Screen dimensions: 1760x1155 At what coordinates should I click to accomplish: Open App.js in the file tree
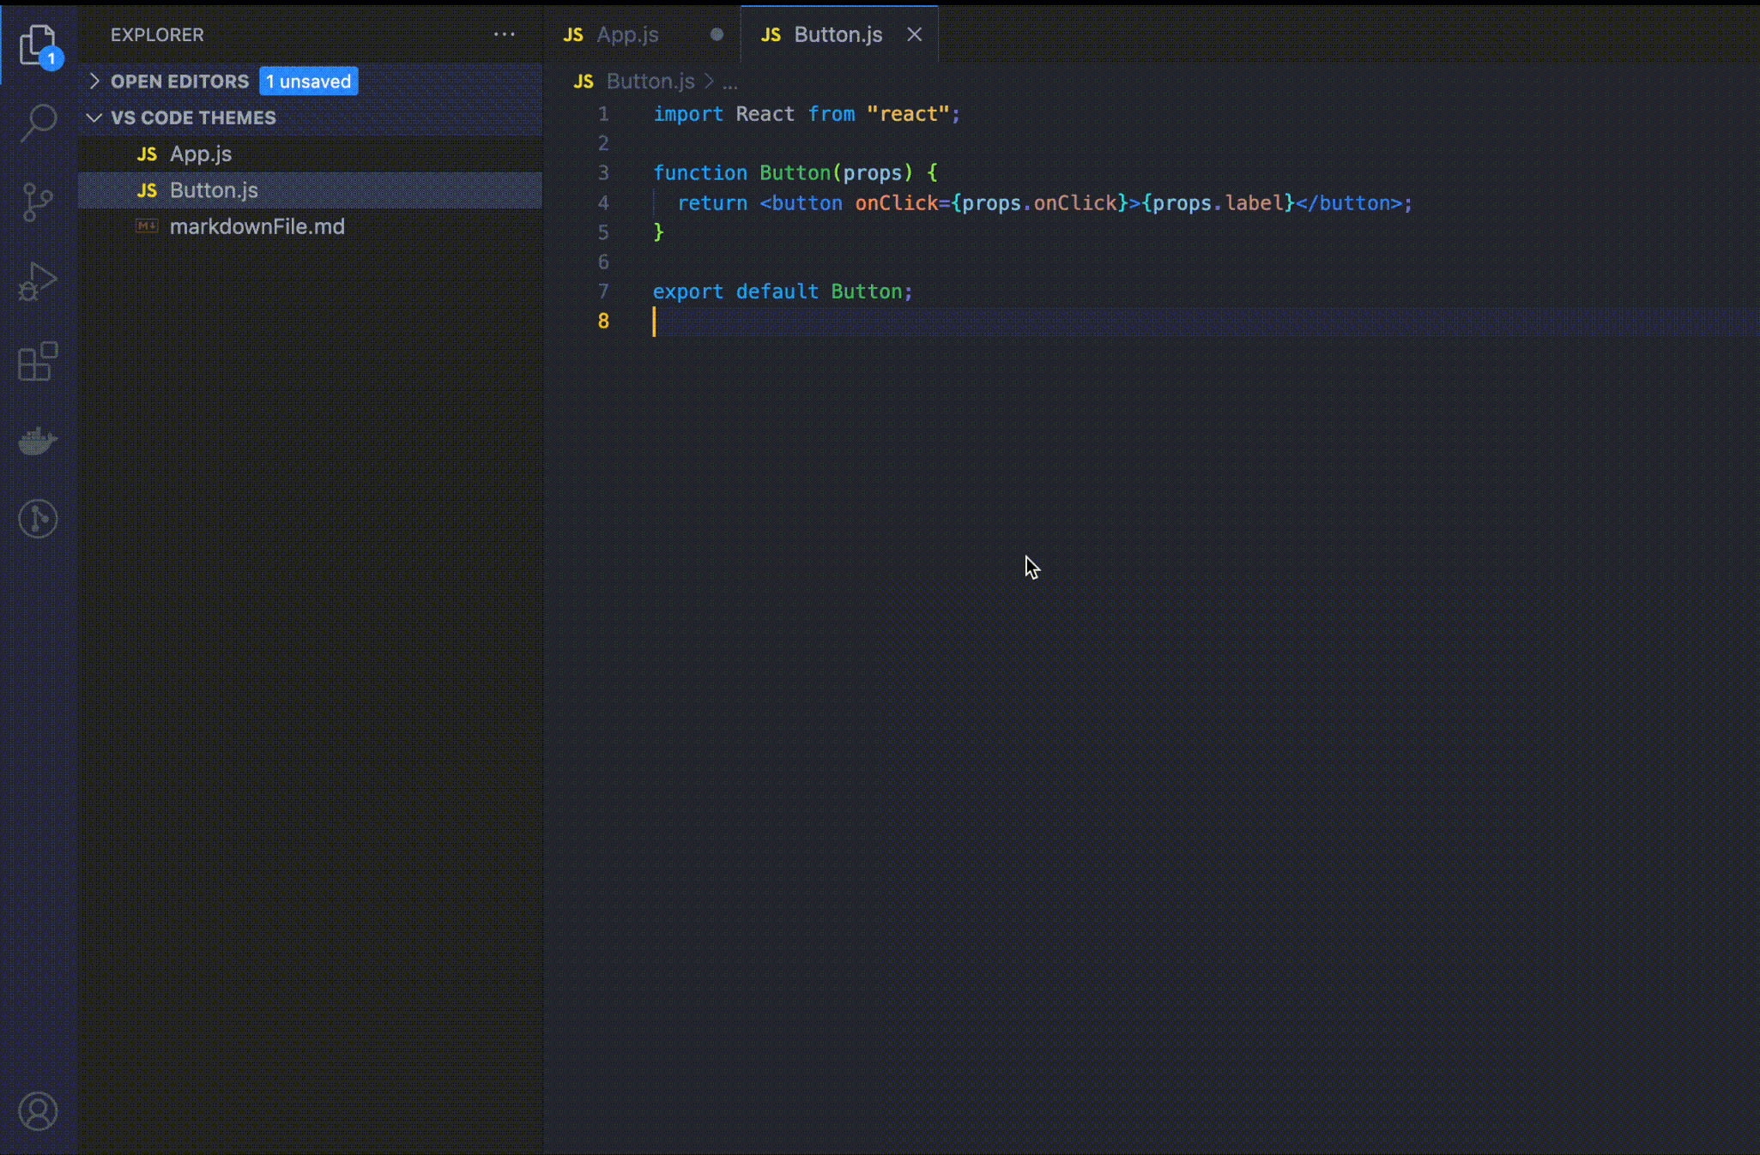click(201, 154)
